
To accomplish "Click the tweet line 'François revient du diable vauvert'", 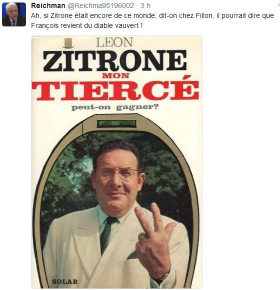I will coord(87,25).
